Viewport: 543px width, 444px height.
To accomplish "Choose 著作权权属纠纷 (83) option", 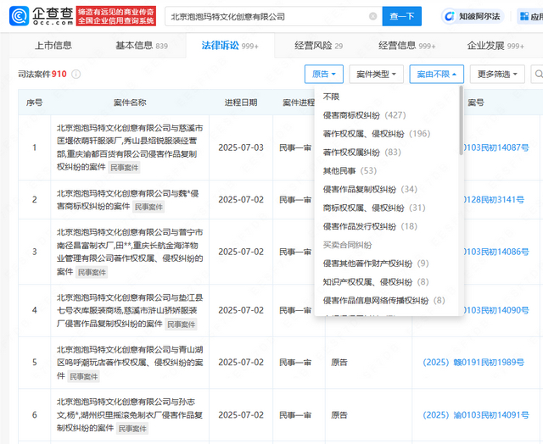I will tap(361, 152).
